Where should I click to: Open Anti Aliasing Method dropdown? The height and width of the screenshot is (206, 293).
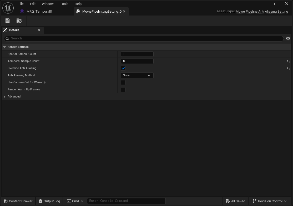tap(137, 75)
